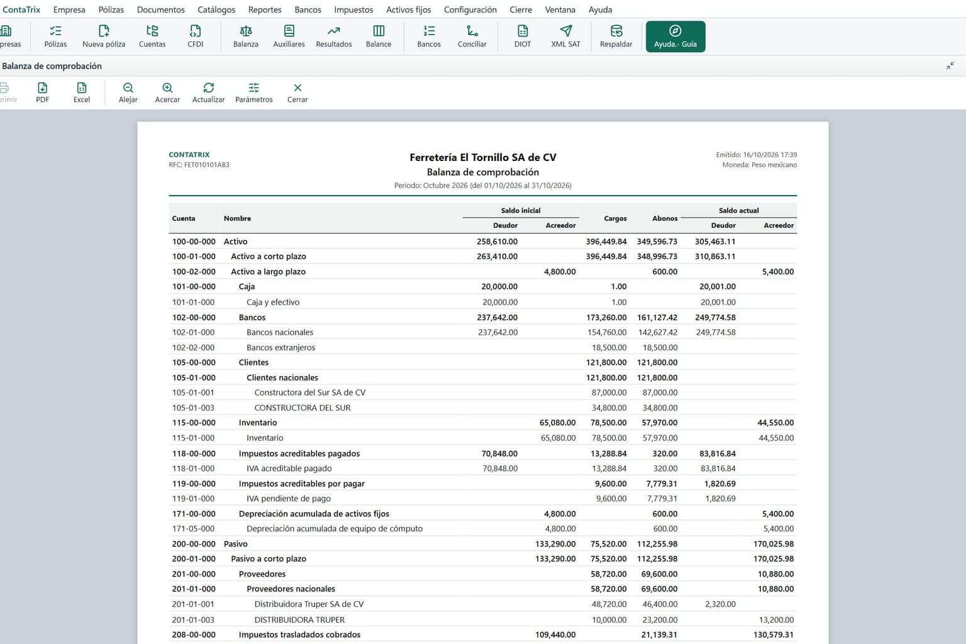The height and width of the screenshot is (644, 966).
Task: Zoom out with Alejar
Action: point(128,92)
